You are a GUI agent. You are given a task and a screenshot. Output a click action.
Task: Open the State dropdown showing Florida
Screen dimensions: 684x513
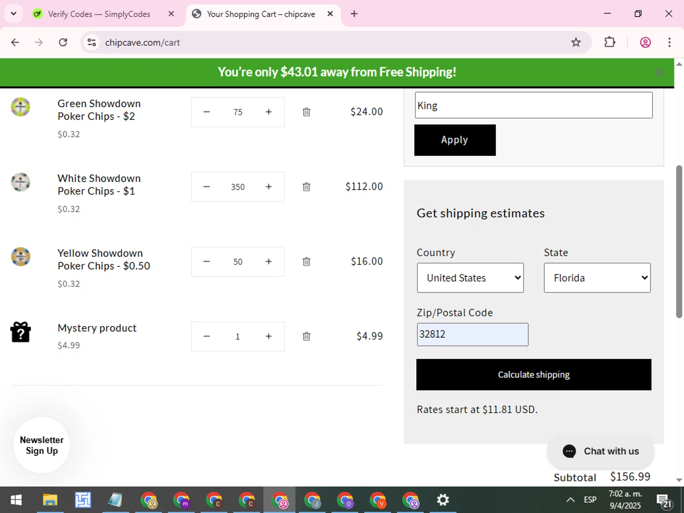click(597, 278)
